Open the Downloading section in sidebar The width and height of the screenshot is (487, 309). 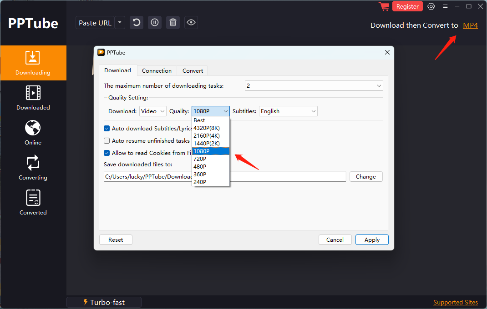point(33,63)
